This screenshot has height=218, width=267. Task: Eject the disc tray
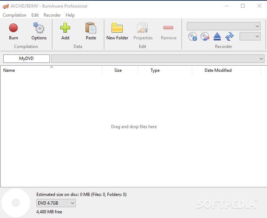tap(217, 36)
